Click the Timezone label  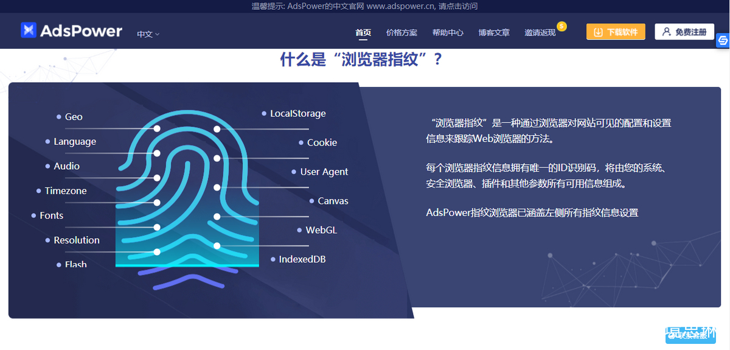coord(66,191)
